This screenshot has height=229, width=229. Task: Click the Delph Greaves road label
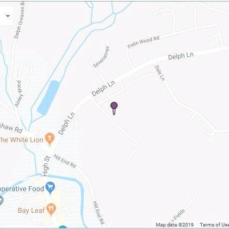(20, 20)
